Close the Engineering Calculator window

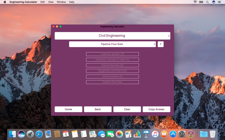[53, 27]
